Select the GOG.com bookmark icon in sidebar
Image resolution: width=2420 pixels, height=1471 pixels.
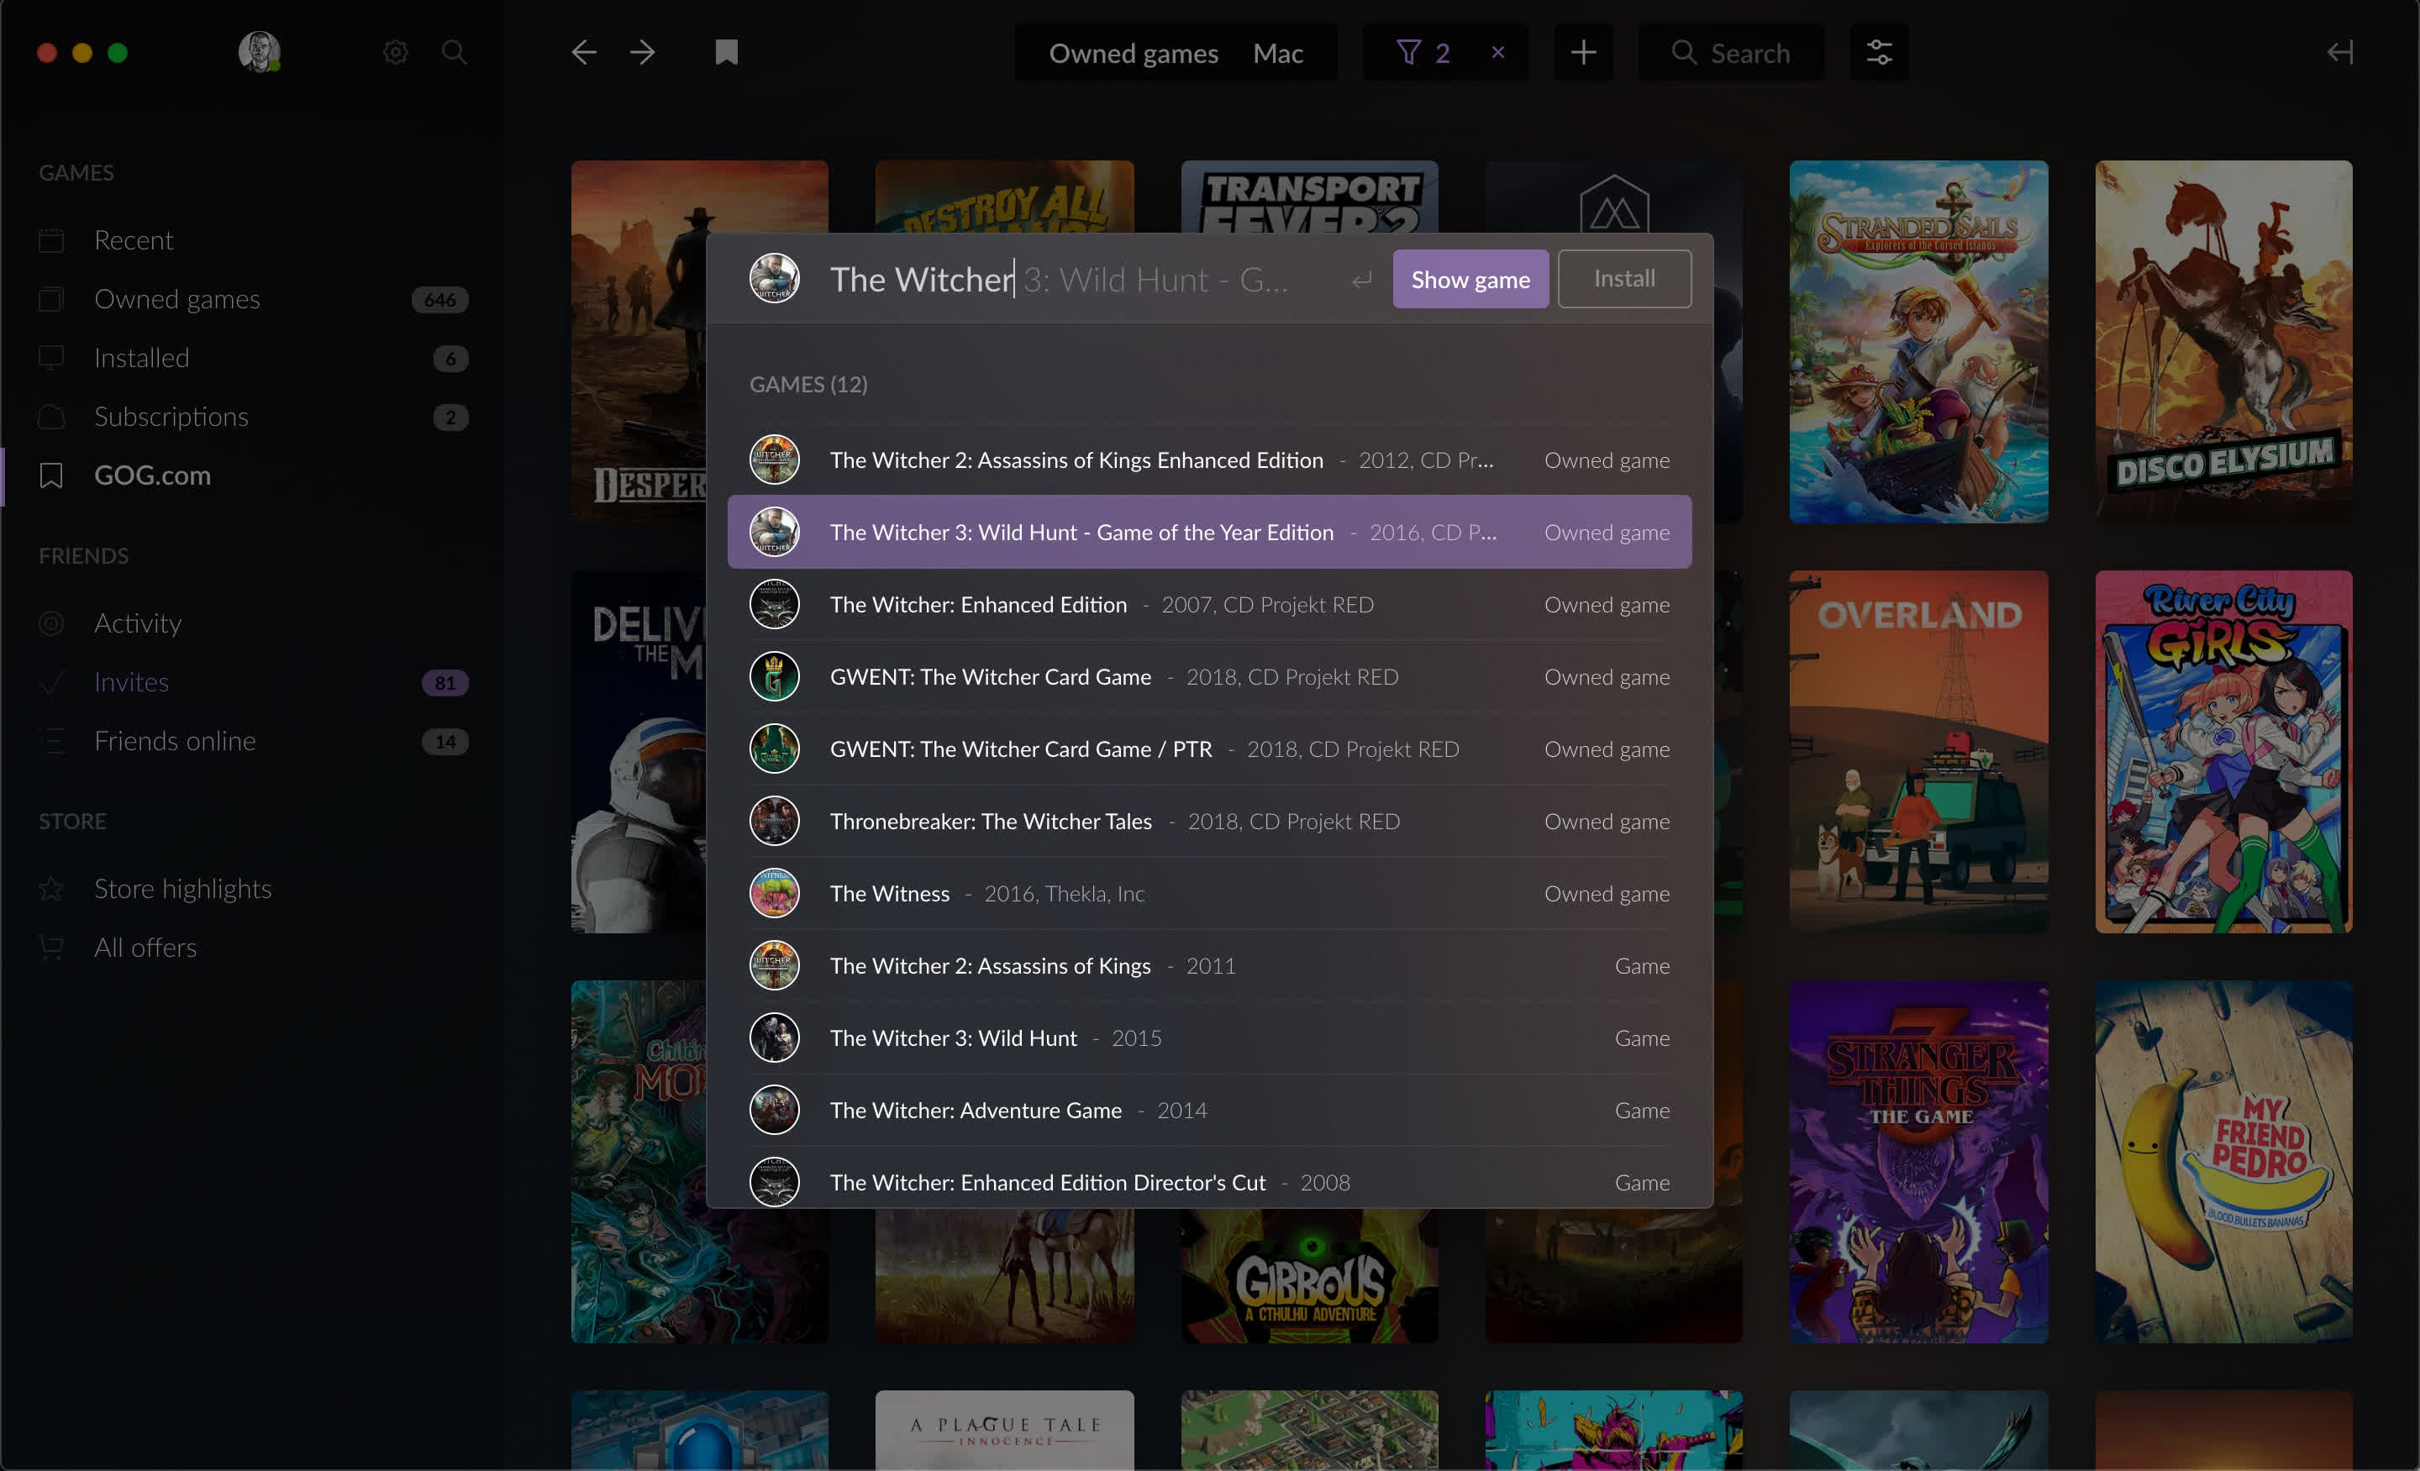52,475
